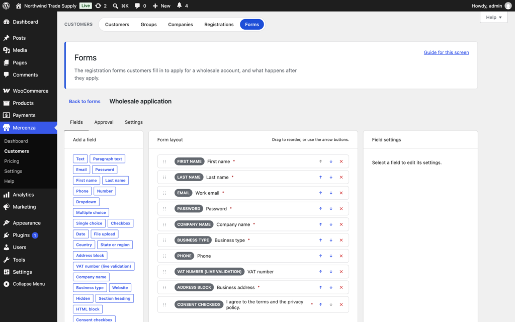
Task: Remove the Work email field
Action: (x=341, y=193)
